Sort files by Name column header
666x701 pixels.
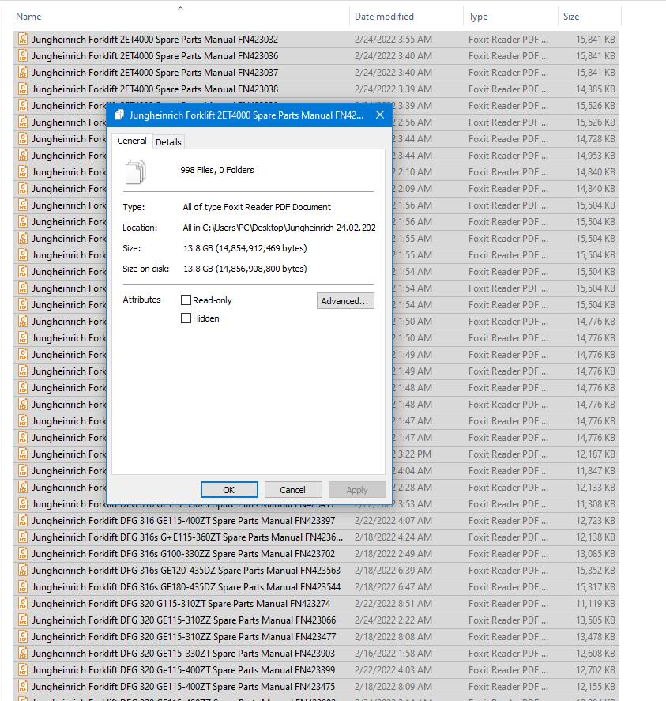click(28, 17)
